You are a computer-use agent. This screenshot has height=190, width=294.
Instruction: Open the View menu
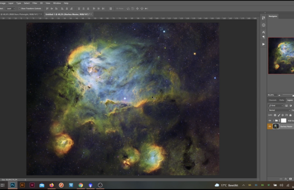pos(48,3)
